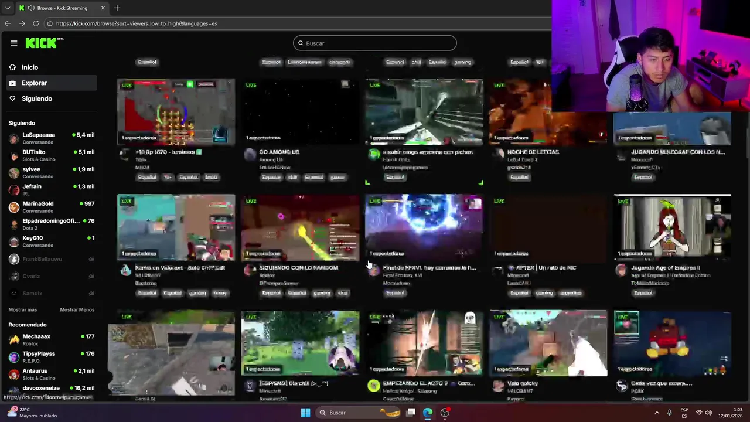Open sylvee followed channel
The image size is (750, 422).
tap(52, 172)
